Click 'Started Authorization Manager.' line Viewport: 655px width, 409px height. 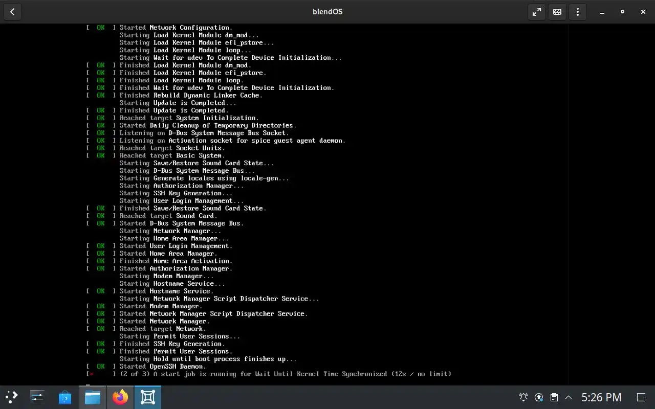[176, 268]
